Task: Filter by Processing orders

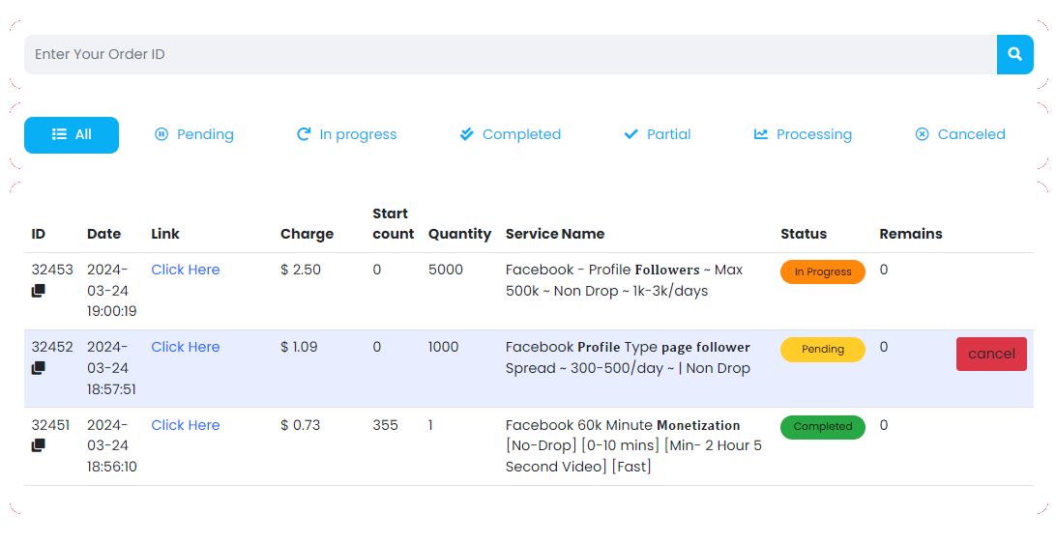Action: [x=803, y=135]
